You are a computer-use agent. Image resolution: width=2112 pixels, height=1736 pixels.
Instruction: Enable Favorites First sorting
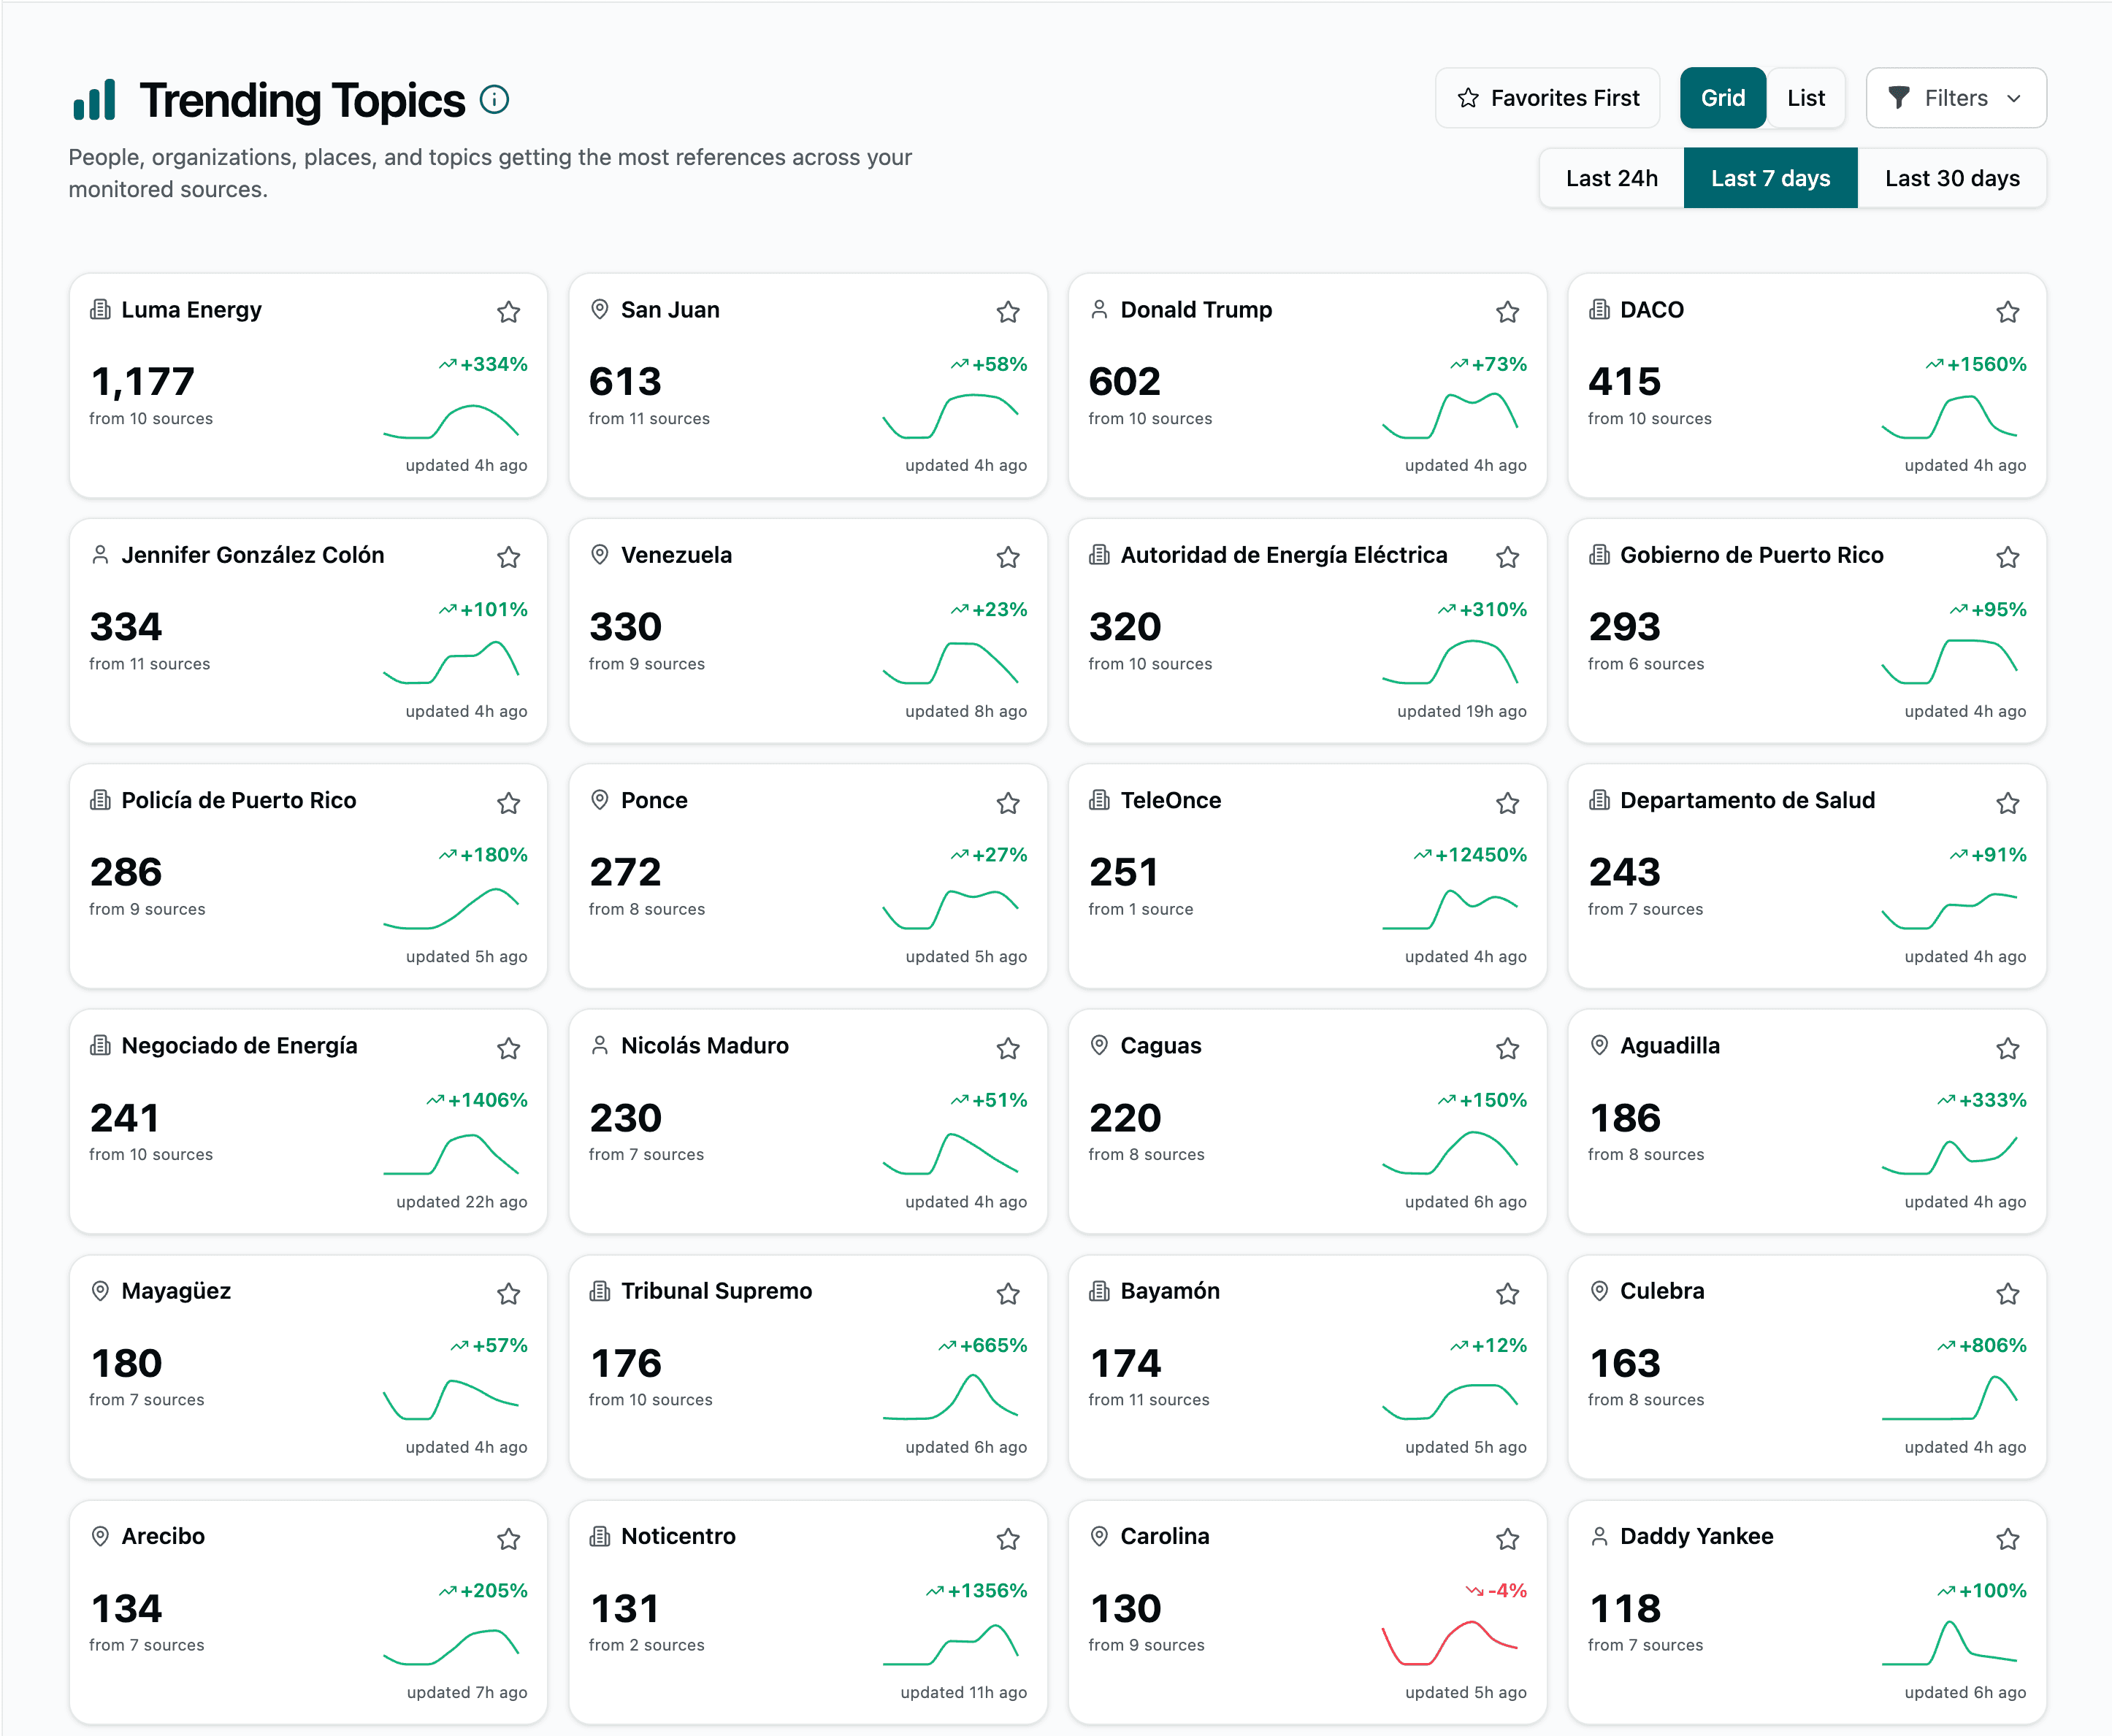pyautogui.click(x=1547, y=97)
